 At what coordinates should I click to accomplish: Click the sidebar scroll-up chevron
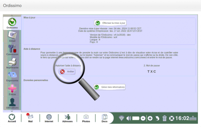12,15
